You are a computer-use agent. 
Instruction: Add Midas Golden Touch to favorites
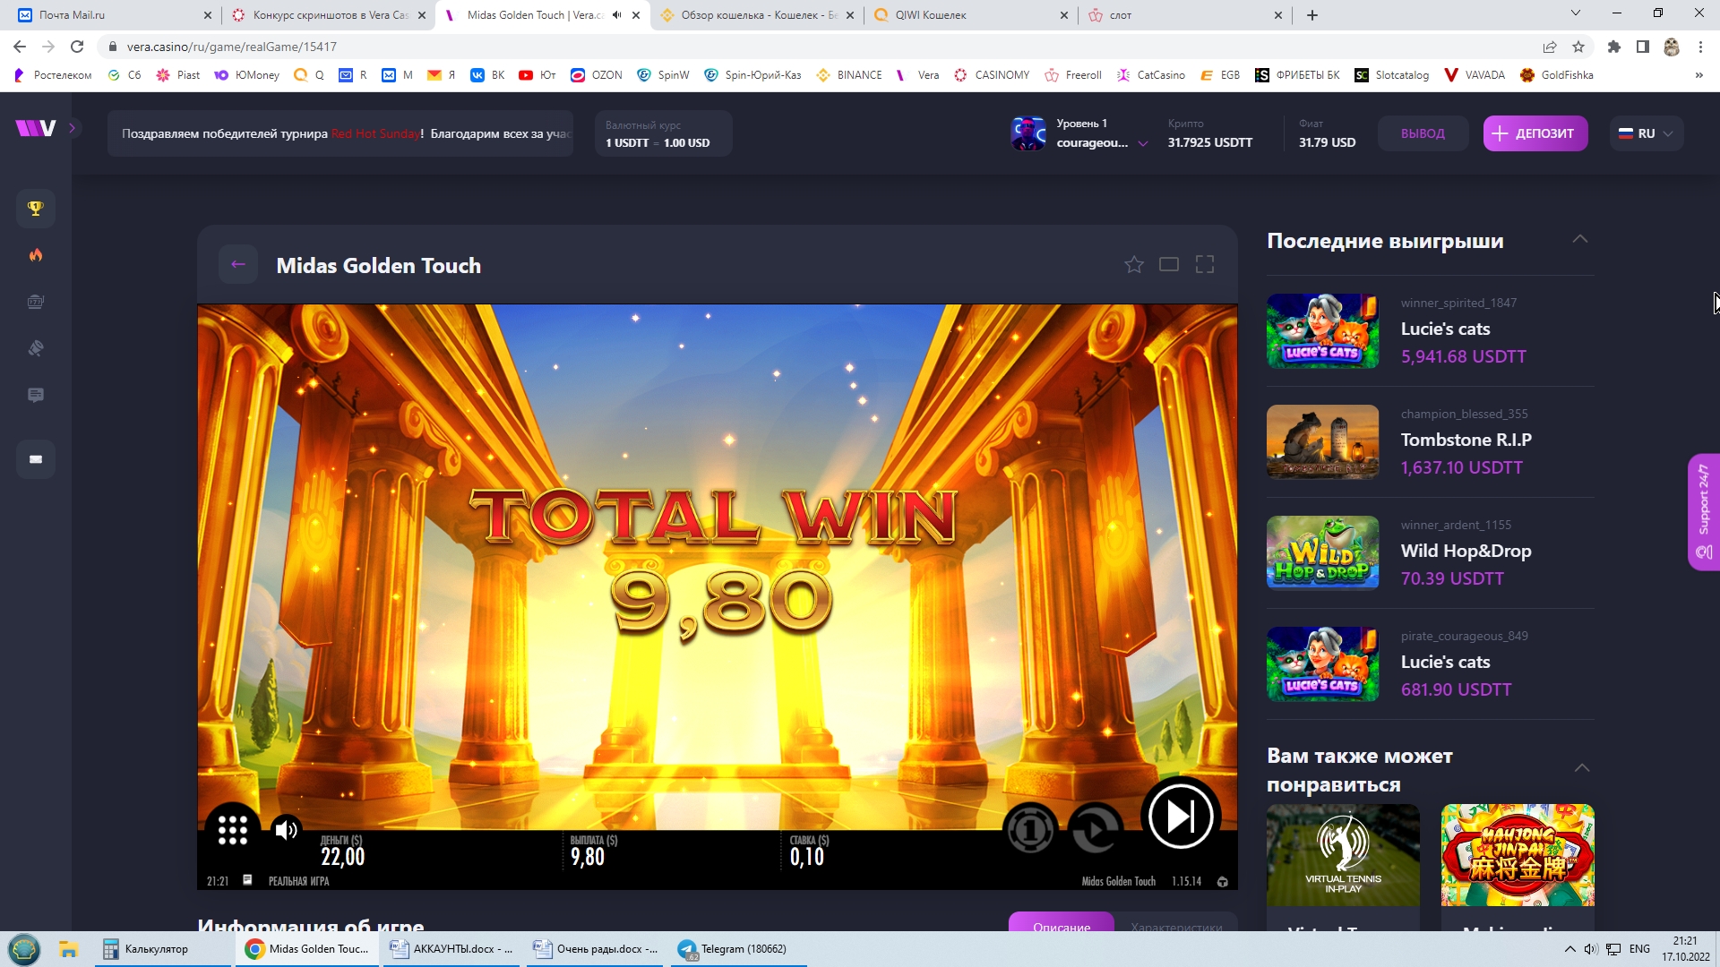point(1134,264)
